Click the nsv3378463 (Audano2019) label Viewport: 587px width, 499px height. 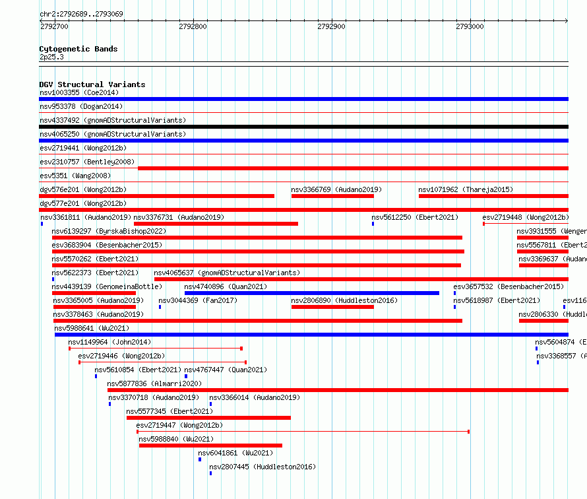tap(98, 314)
